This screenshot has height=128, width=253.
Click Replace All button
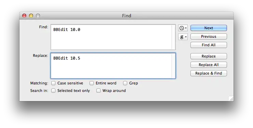coord(209,65)
